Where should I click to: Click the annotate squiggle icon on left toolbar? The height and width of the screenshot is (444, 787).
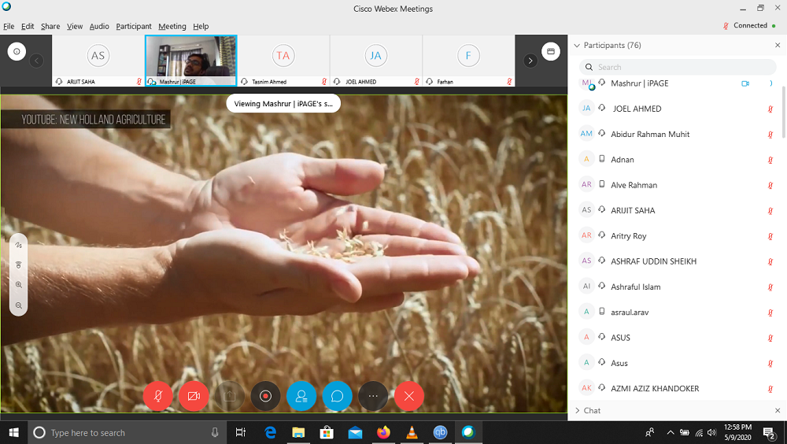pyautogui.click(x=18, y=246)
